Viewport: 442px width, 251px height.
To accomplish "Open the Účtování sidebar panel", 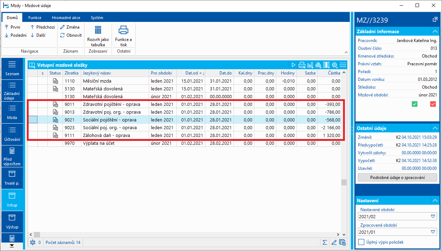I will [x=12, y=134].
